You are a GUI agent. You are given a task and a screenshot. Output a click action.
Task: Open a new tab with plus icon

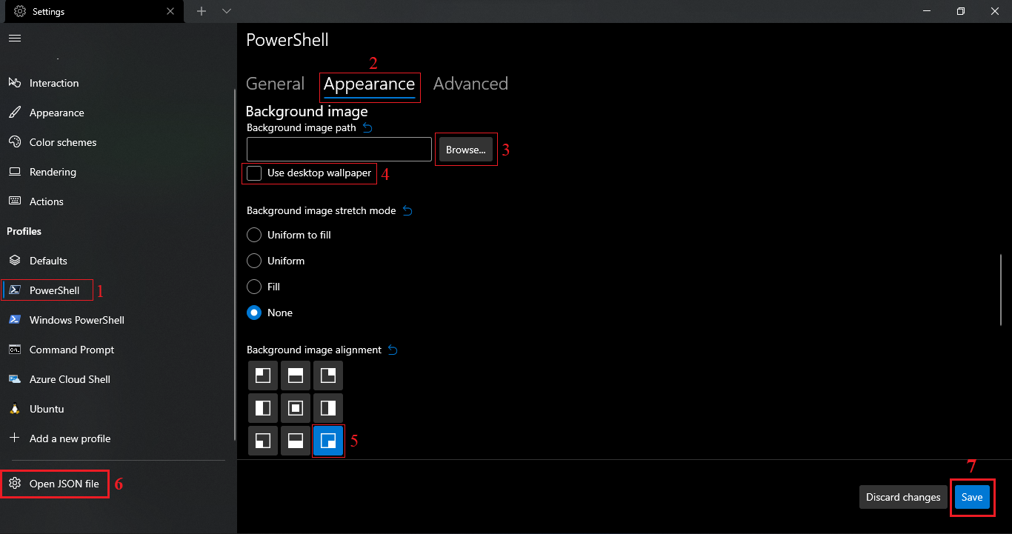coord(202,11)
